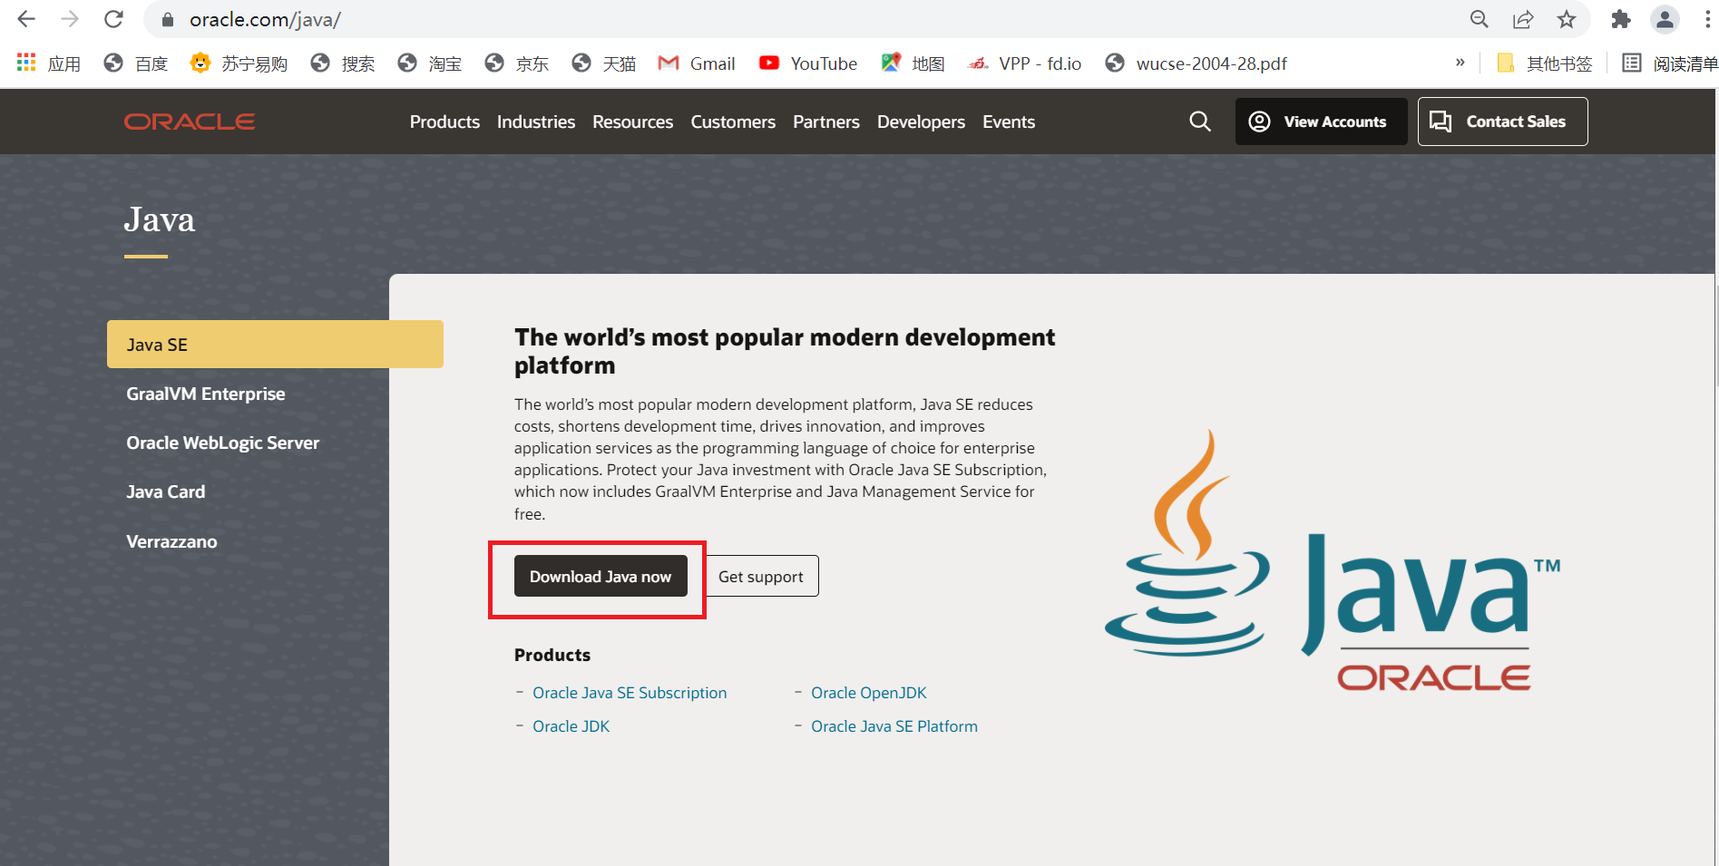
Task: Open the 其他书签 bookmarks folder
Action: (1545, 63)
